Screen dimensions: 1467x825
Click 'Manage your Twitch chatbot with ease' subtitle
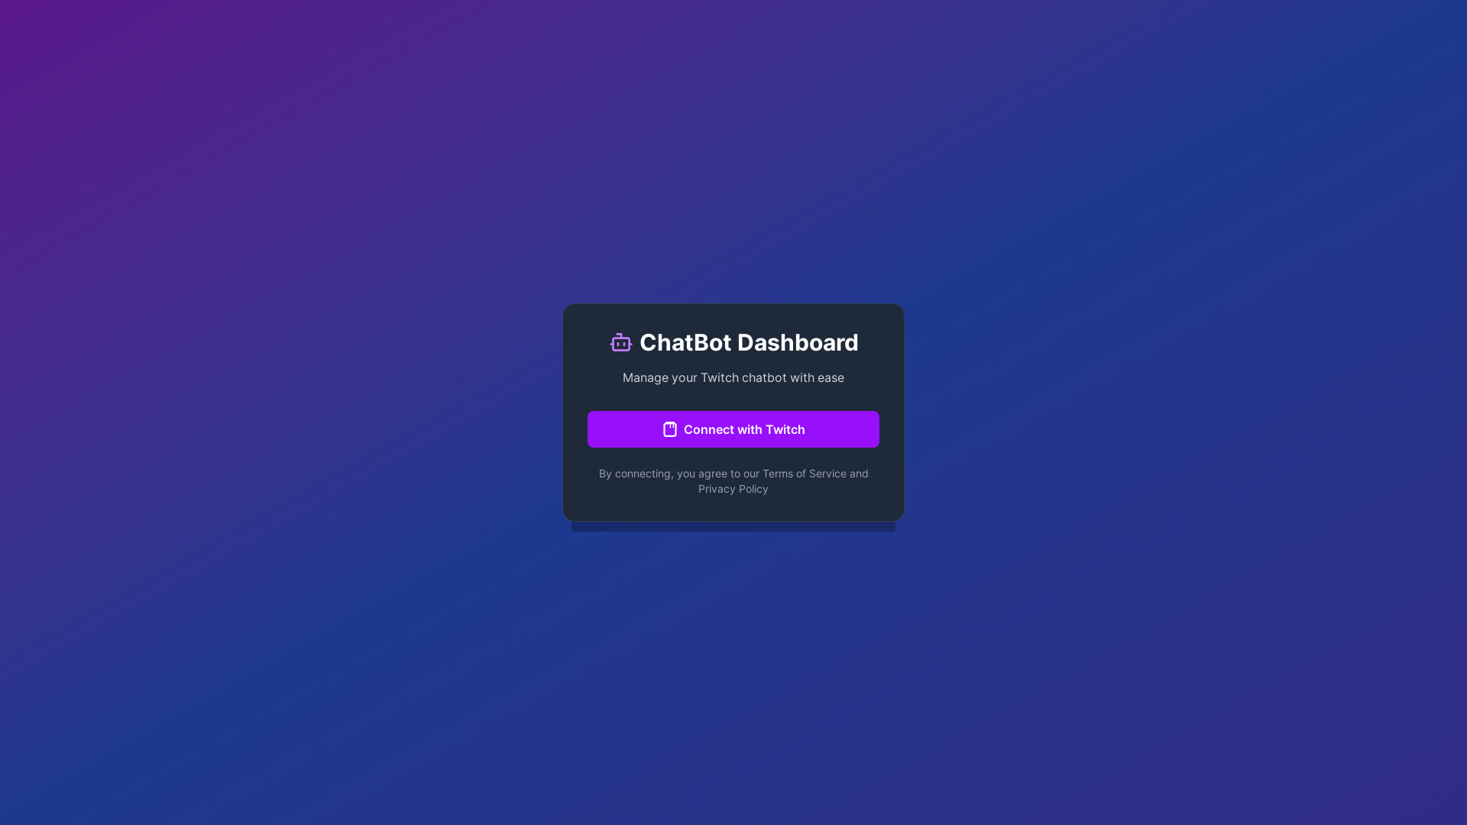point(733,377)
